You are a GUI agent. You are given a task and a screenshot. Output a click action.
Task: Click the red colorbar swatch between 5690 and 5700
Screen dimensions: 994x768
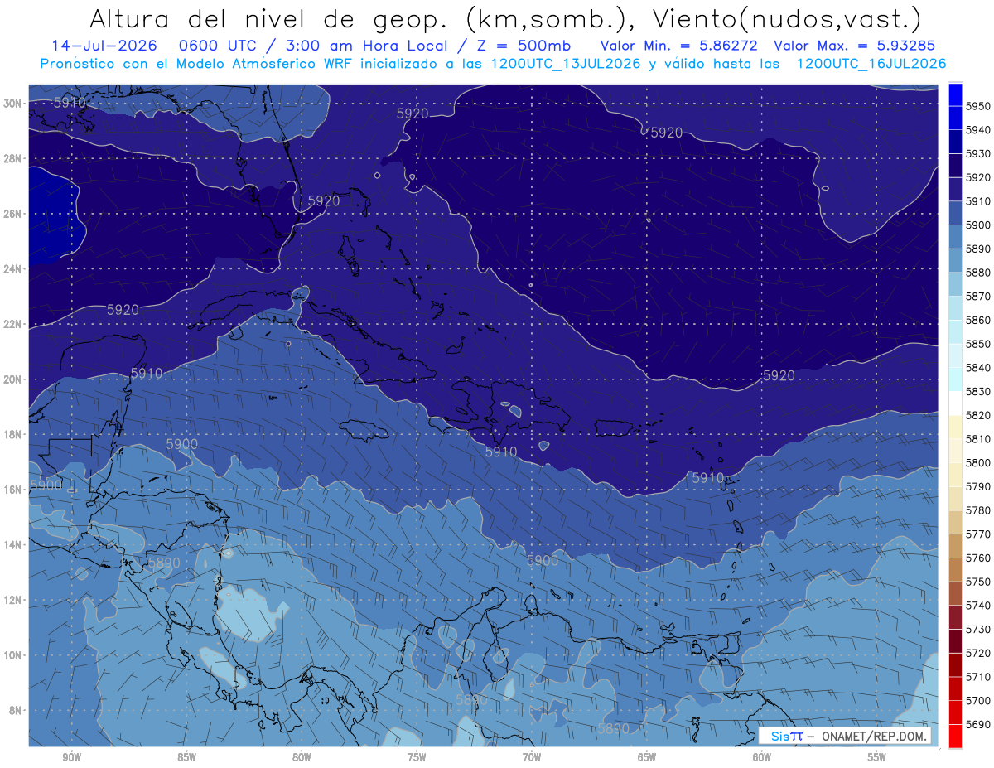(x=955, y=712)
